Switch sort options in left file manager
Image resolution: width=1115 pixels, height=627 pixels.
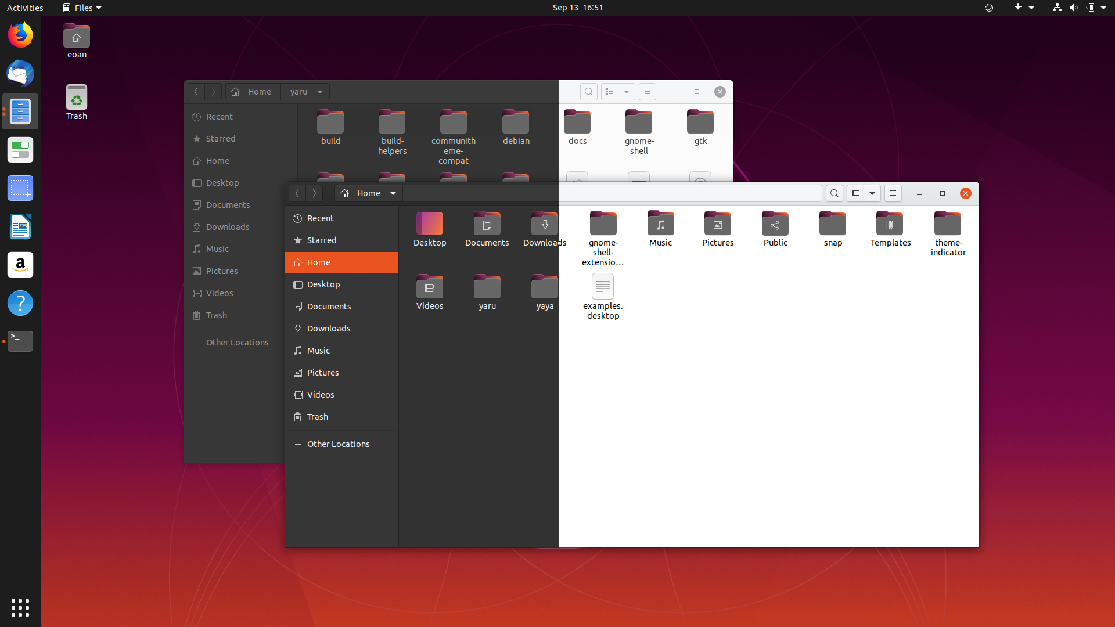pyautogui.click(x=627, y=91)
